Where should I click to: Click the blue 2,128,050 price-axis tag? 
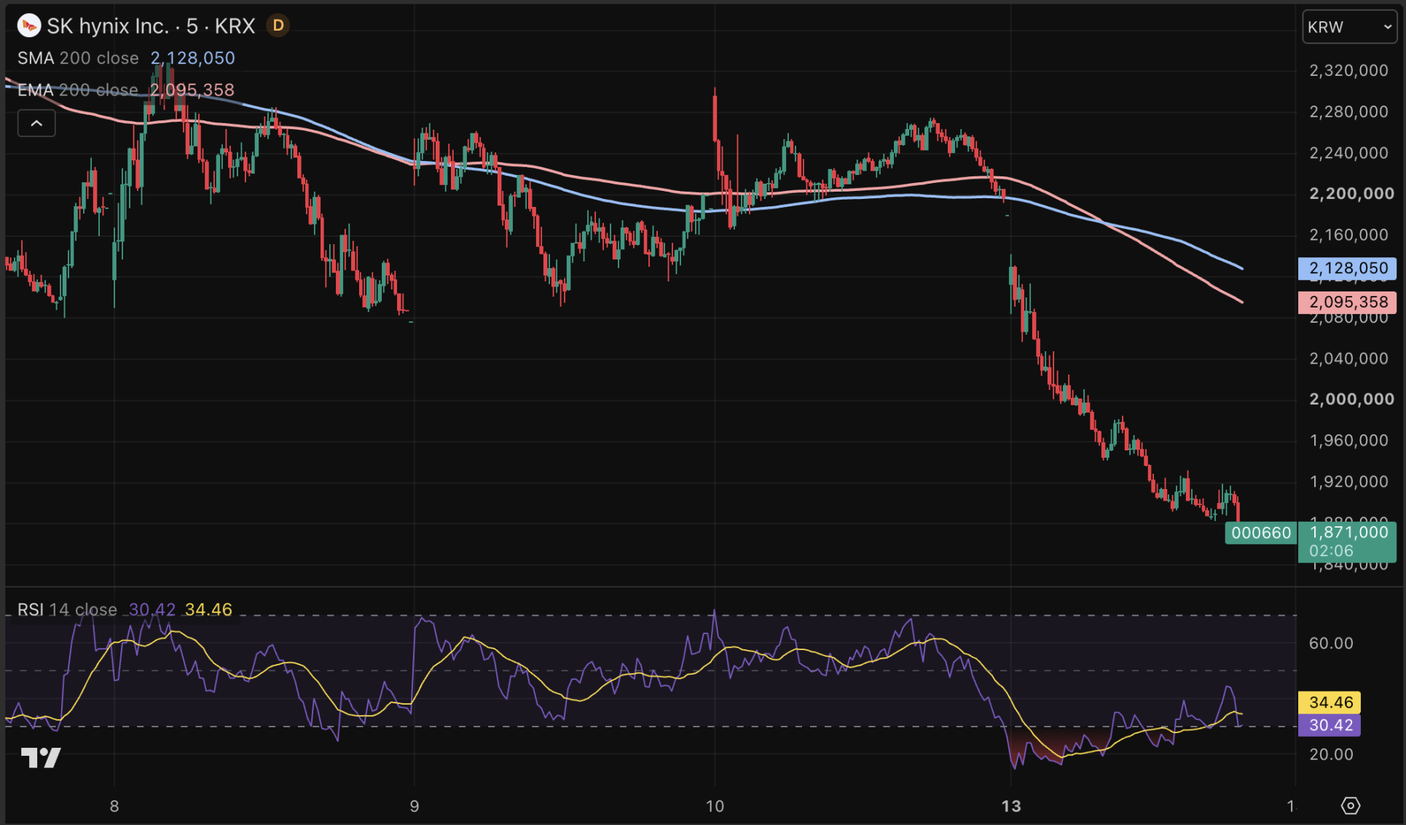point(1347,268)
